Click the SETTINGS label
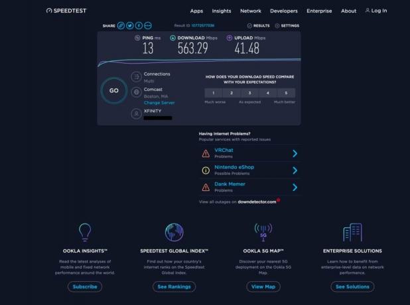The height and width of the screenshot is (305, 410). [290, 26]
